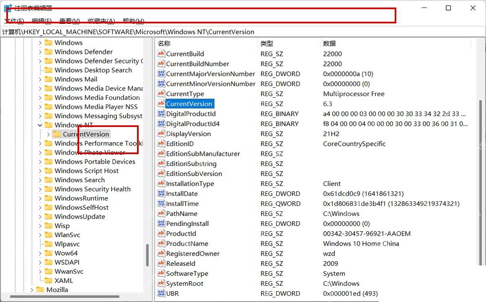486x302 pixels.
Task: Select the EditionSubstring value
Action: (191, 163)
